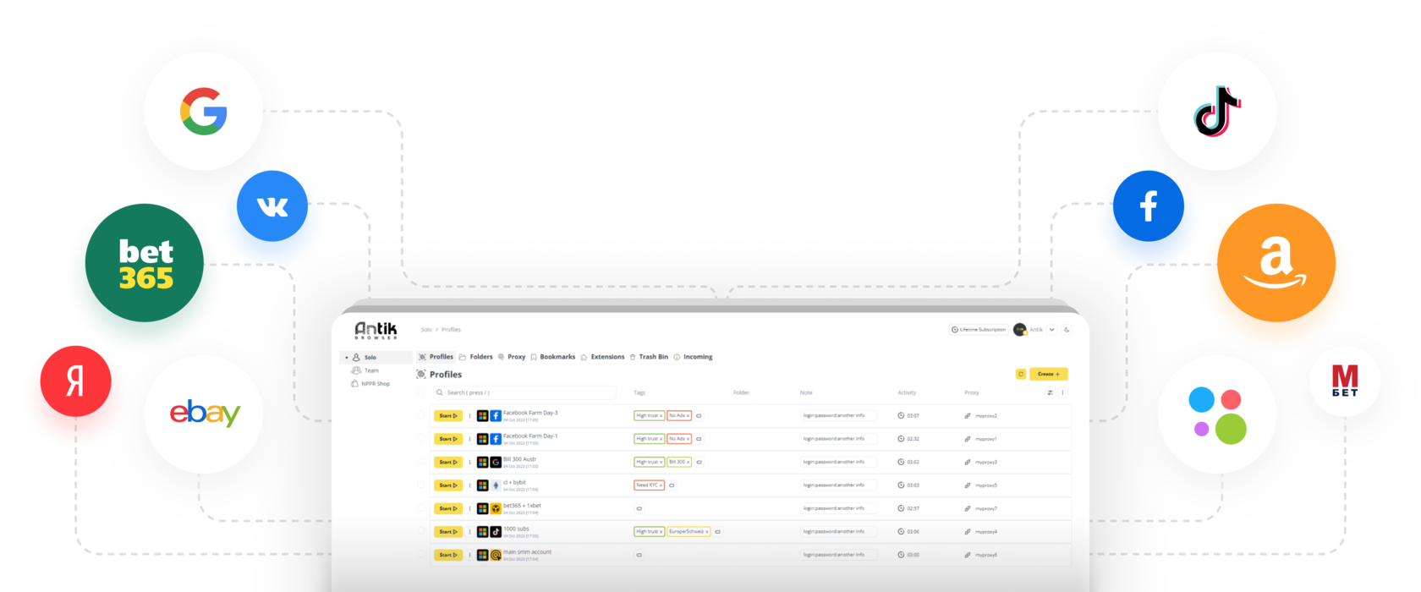Tick the select-all circle beside the search
Image resolution: width=1421 pixels, height=592 pixels.
coord(421,392)
